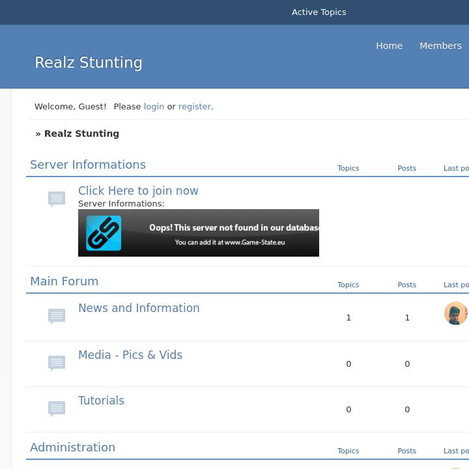The width and height of the screenshot is (469, 469).
Task: Select the Realz Stunting breadcrumb
Action: click(x=81, y=134)
